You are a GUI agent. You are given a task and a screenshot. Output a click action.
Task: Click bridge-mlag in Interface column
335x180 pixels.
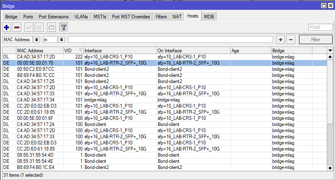click(x=95, y=100)
